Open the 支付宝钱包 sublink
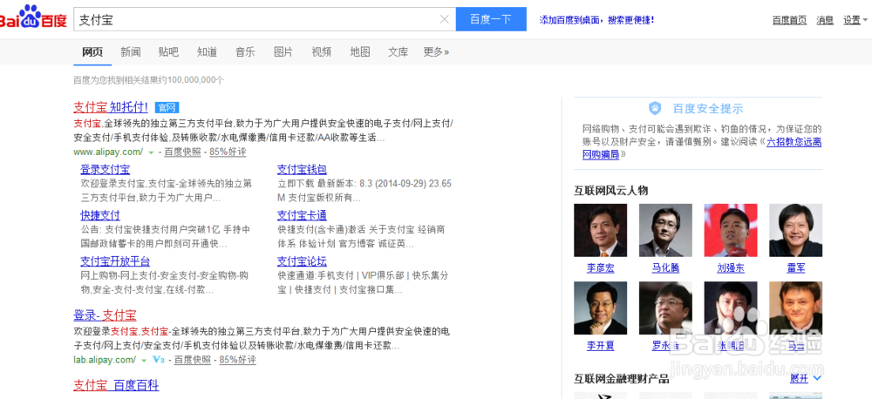Image resolution: width=872 pixels, height=399 pixels. point(302,170)
